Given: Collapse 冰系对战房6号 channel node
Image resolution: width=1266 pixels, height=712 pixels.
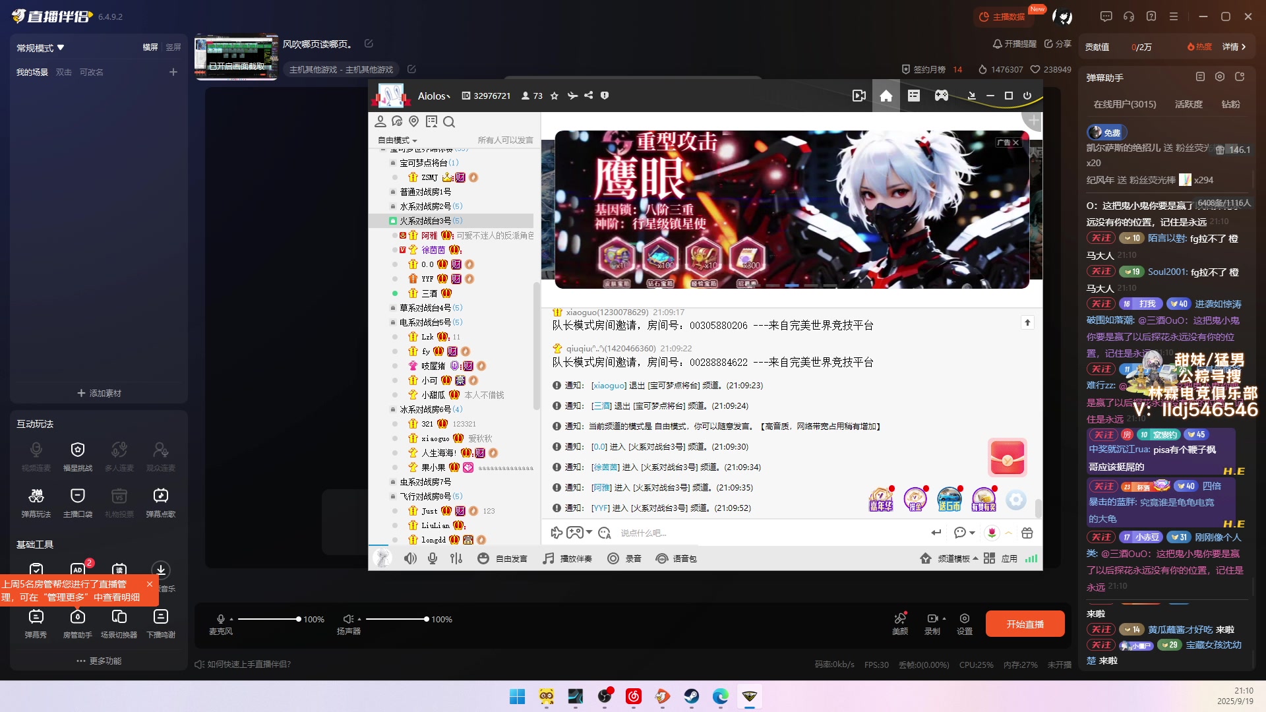Looking at the screenshot, I should coord(393,409).
